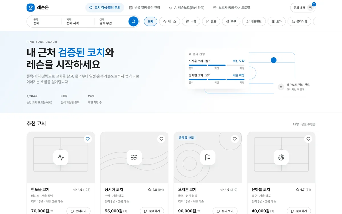Favorite 오지훈 코치 with heart icon
This screenshot has height=214, width=342.
(x=235, y=139)
